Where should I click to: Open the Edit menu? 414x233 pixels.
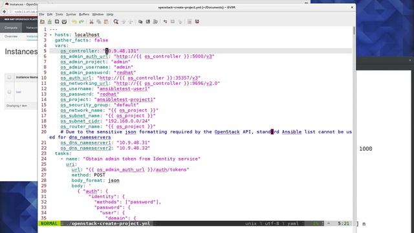pos(50,14)
